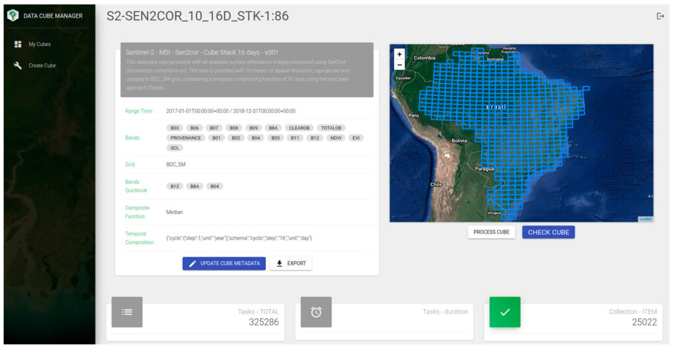This screenshot has width=674, height=348.
Task: Click the cube title S2-SEN2COR_10_16D_STK-1:86
Action: click(x=197, y=16)
